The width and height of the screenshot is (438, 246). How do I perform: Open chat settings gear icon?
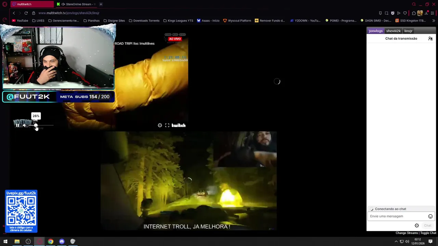417,225
